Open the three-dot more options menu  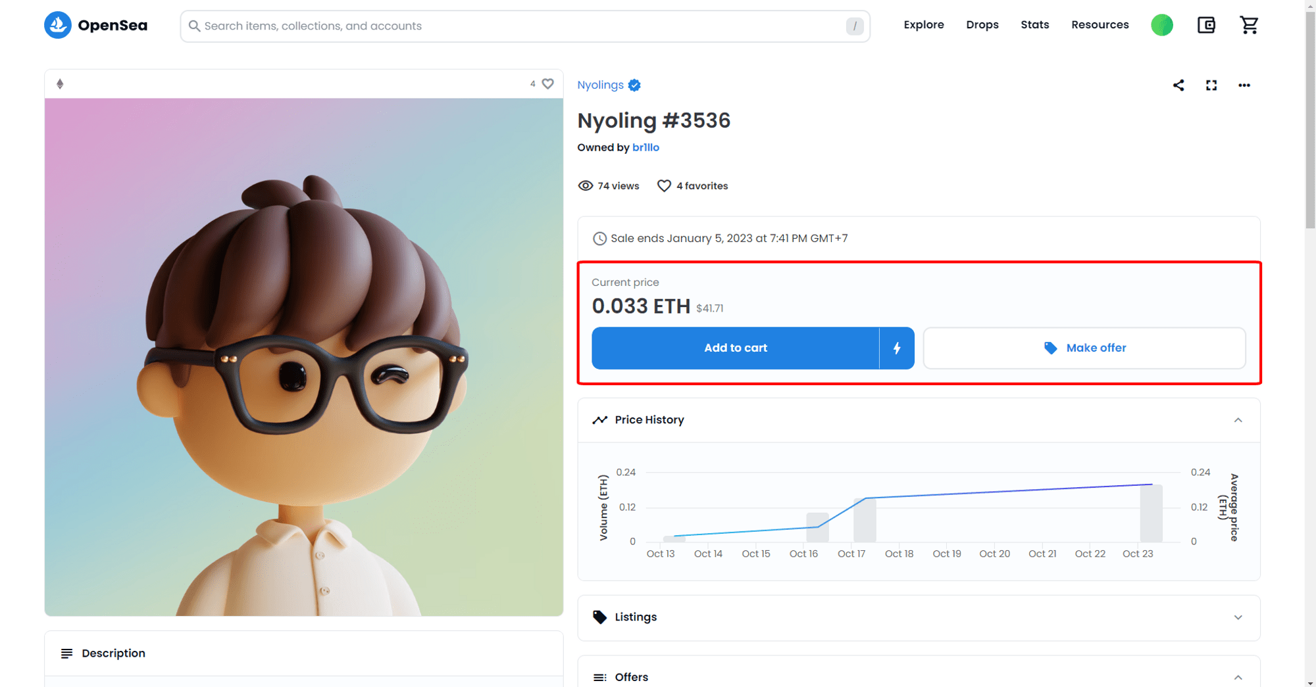(1244, 85)
